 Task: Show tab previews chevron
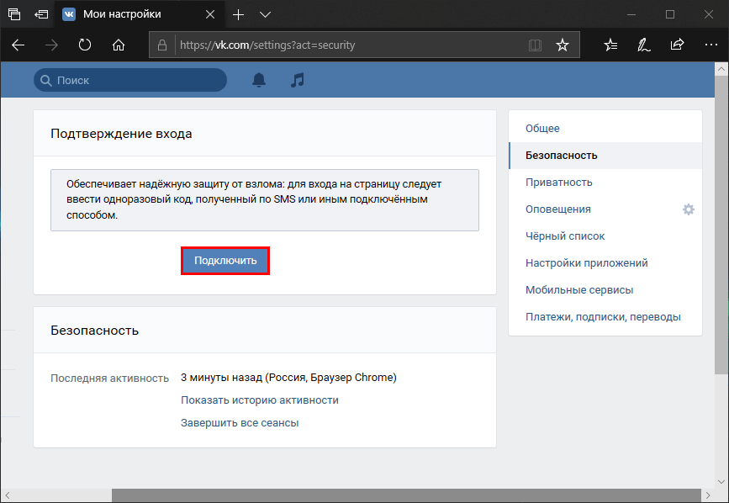pyautogui.click(x=266, y=14)
